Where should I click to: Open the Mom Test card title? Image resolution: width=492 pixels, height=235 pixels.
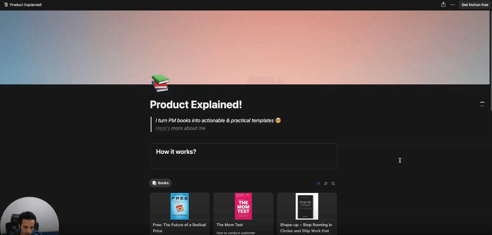pyautogui.click(x=229, y=225)
